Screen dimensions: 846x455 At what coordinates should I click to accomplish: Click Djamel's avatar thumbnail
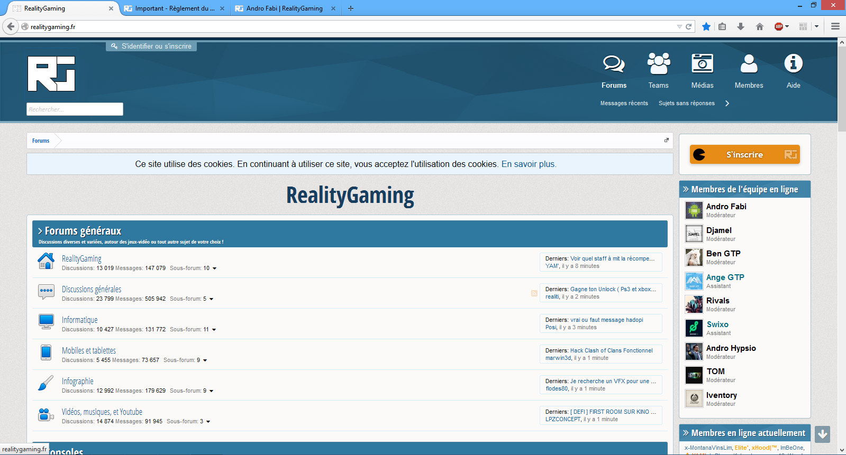(x=694, y=234)
